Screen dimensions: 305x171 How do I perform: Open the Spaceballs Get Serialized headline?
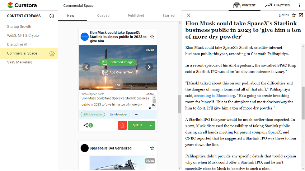(111, 148)
